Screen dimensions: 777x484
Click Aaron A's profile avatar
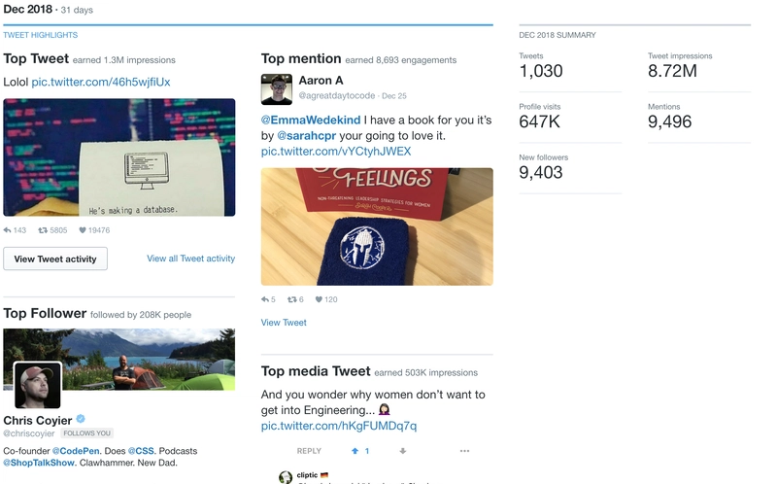pyautogui.click(x=277, y=89)
